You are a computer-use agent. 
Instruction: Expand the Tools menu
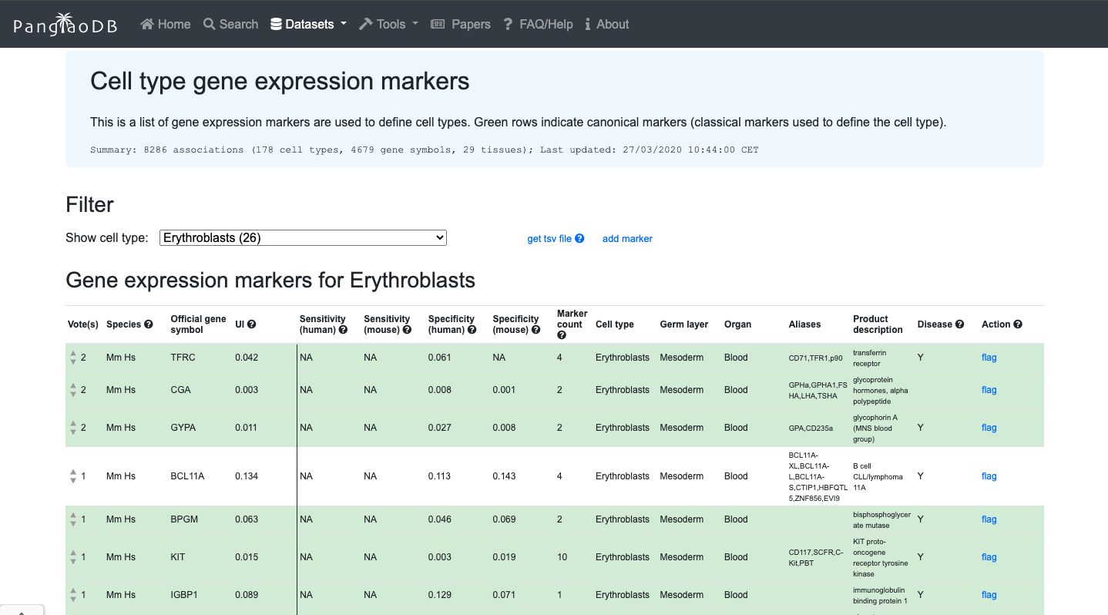pos(389,25)
